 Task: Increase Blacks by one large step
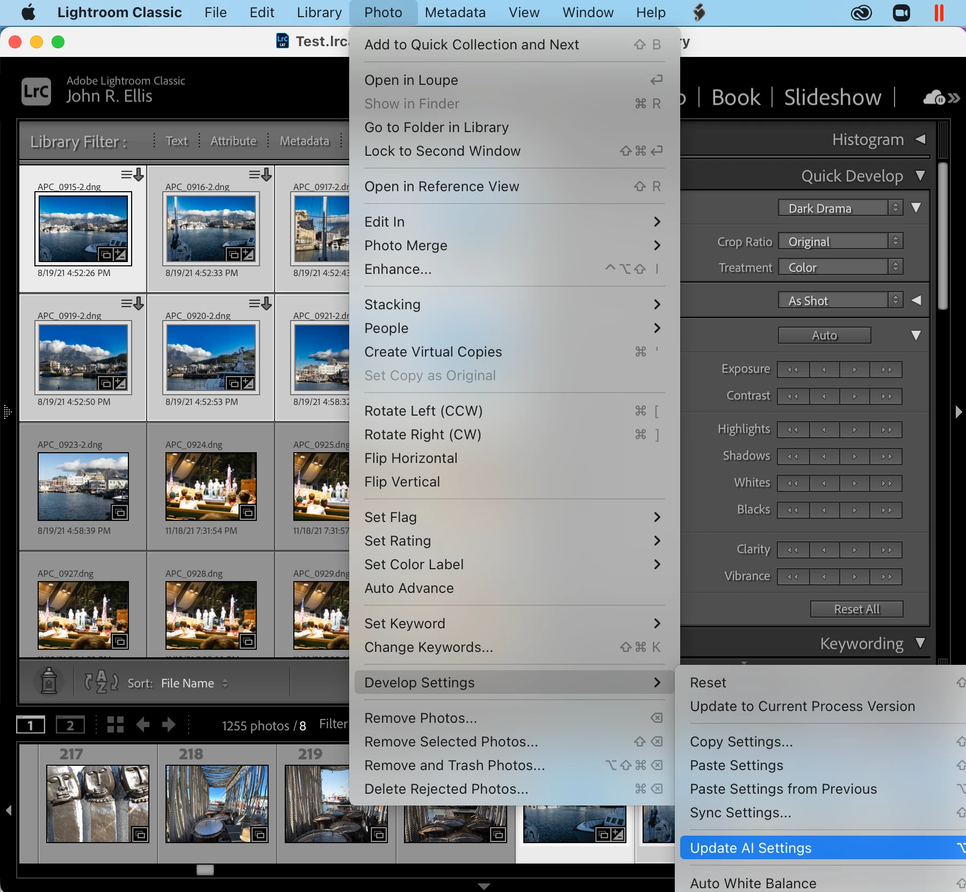[886, 510]
